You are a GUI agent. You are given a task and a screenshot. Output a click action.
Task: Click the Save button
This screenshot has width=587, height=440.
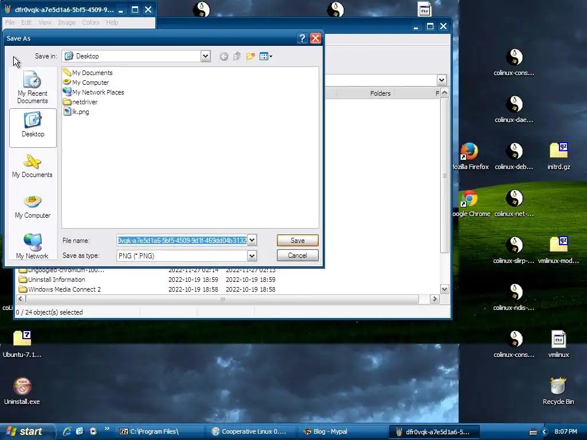click(298, 241)
